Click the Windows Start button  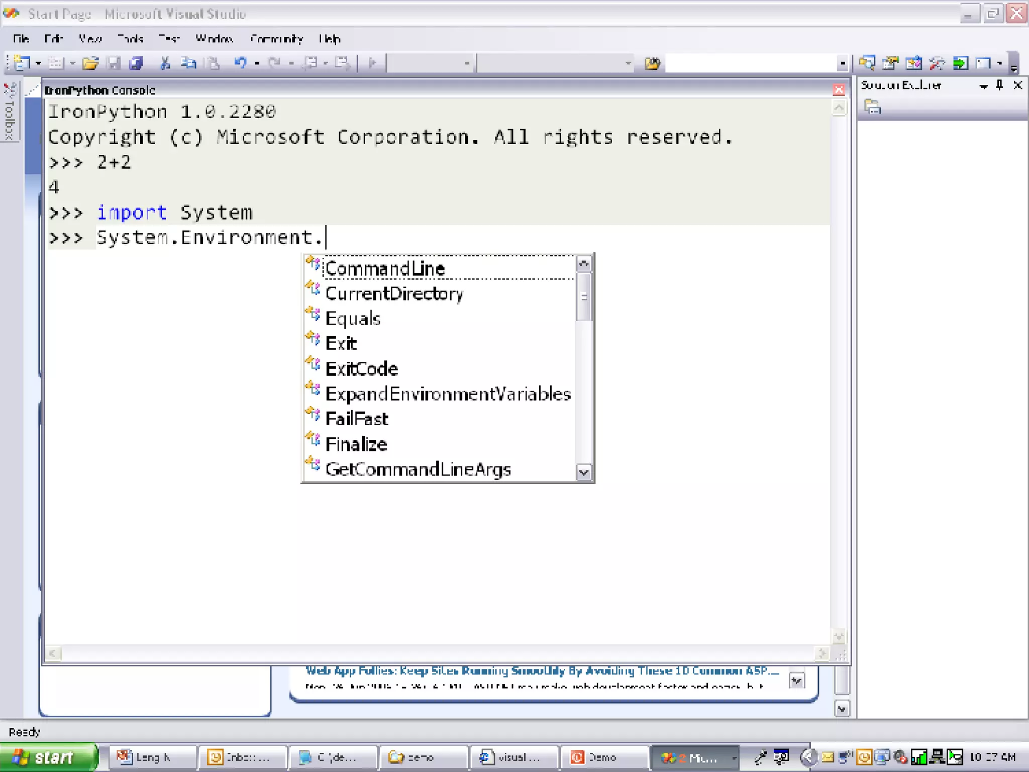click(48, 757)
